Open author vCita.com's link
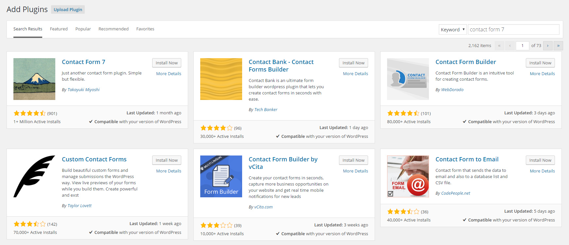Screen dimensions: 569x245 point(263,207)
